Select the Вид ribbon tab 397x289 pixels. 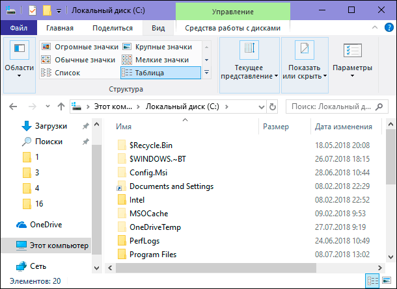(158, 28)
